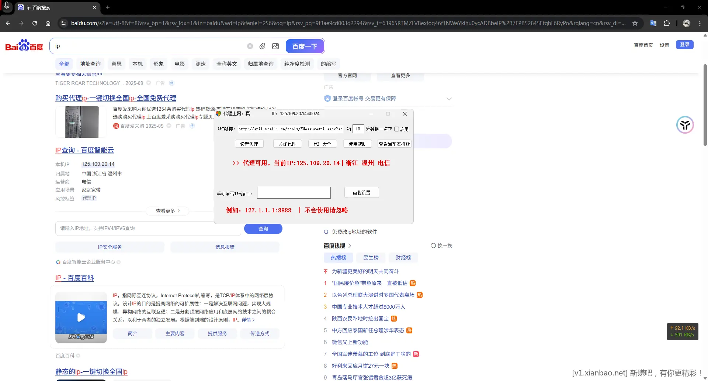Viewport: 708px width, 381px height.
Task: Open a new browser tab
Action: 108,7
